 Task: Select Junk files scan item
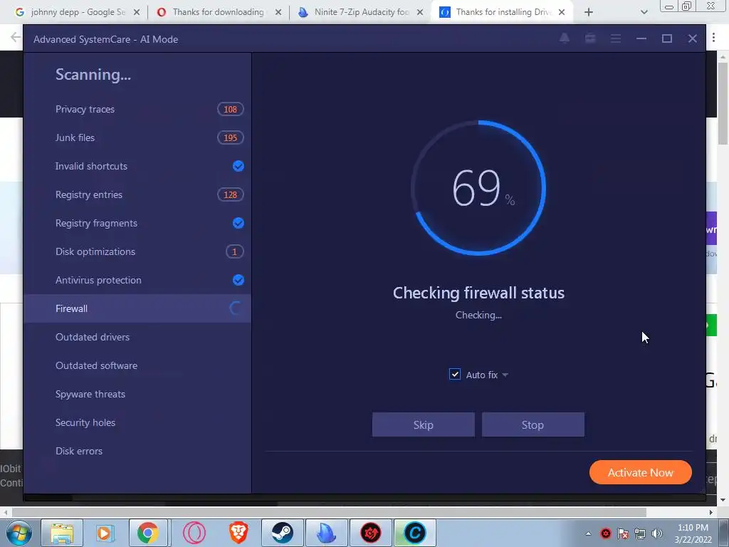pos(137,137)
